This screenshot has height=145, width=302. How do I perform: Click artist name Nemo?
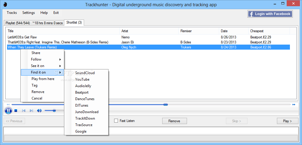tap(126, 37)
